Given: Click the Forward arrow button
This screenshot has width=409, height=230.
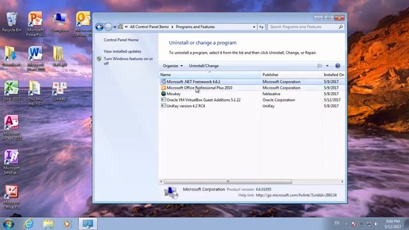Looking at the screenshot, I should pos(108,27).
